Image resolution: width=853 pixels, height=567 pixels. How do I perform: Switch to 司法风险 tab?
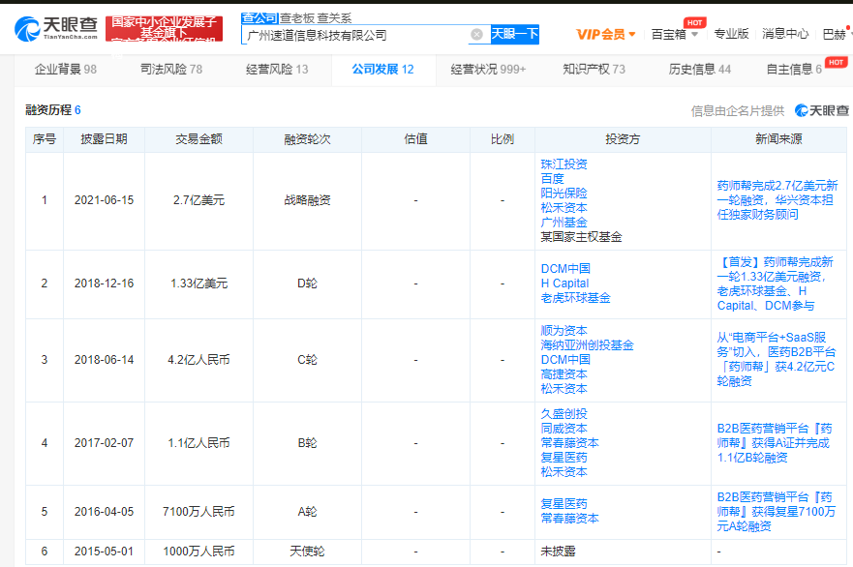[170, 69]
